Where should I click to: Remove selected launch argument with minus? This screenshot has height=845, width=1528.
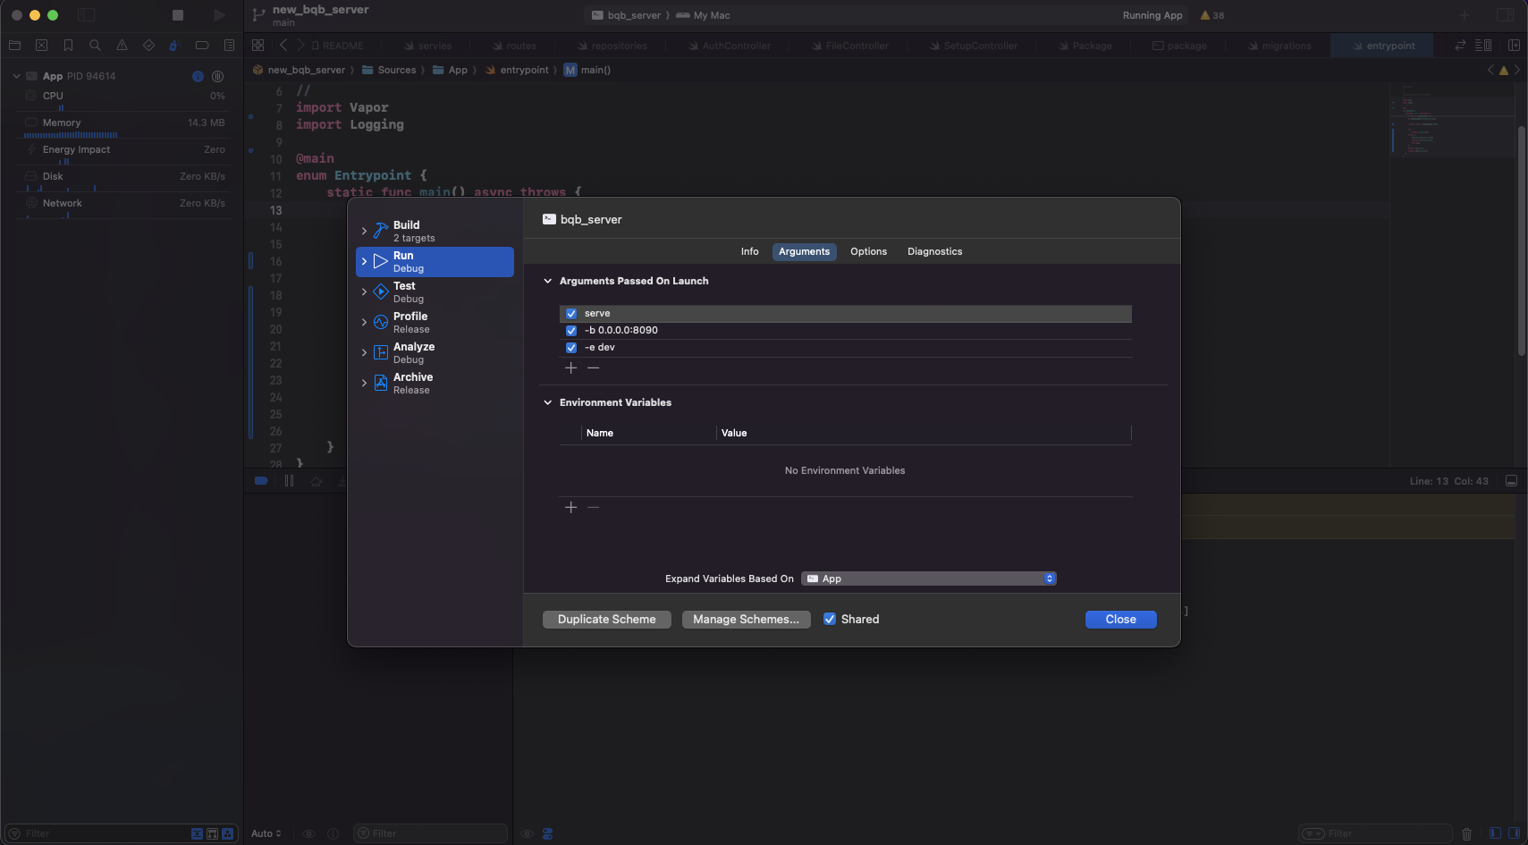point(594,368)
